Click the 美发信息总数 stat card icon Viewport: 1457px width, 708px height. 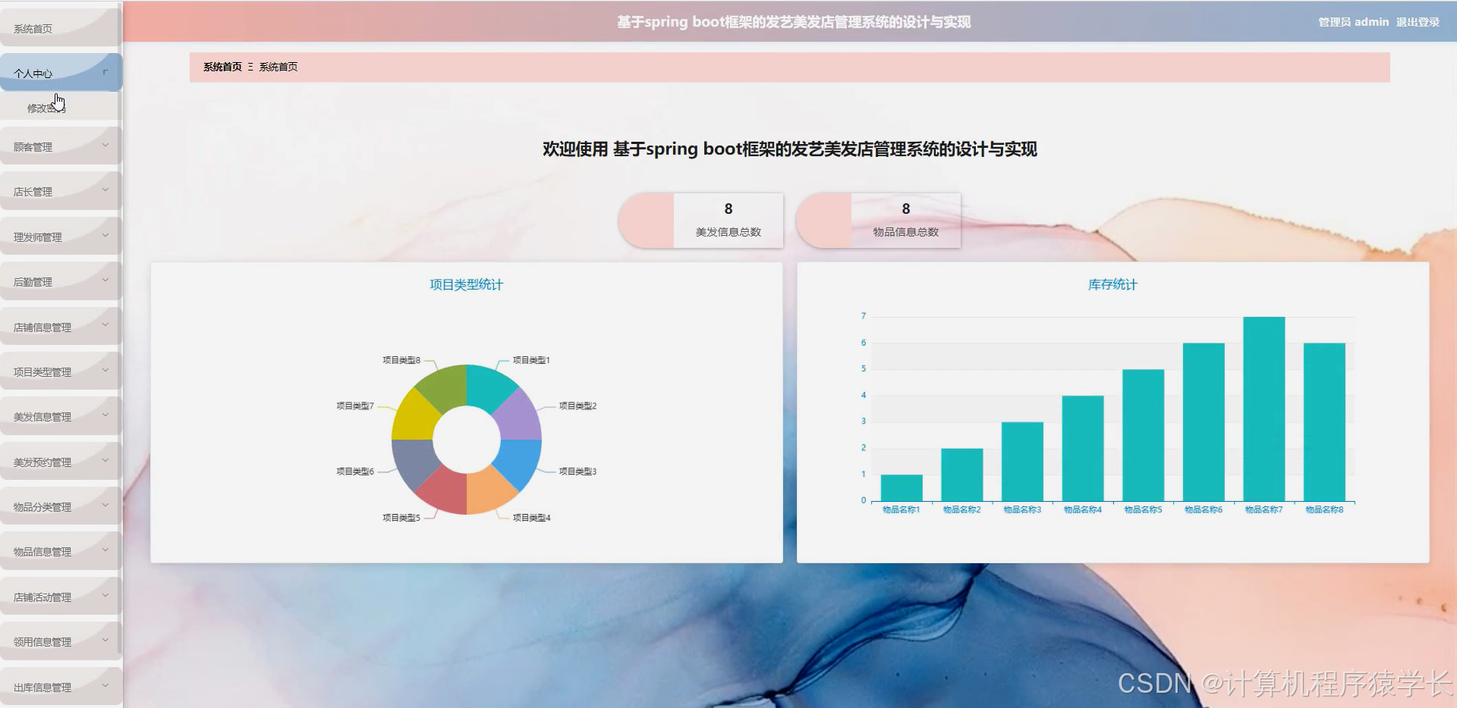click(x=647, y=220)
